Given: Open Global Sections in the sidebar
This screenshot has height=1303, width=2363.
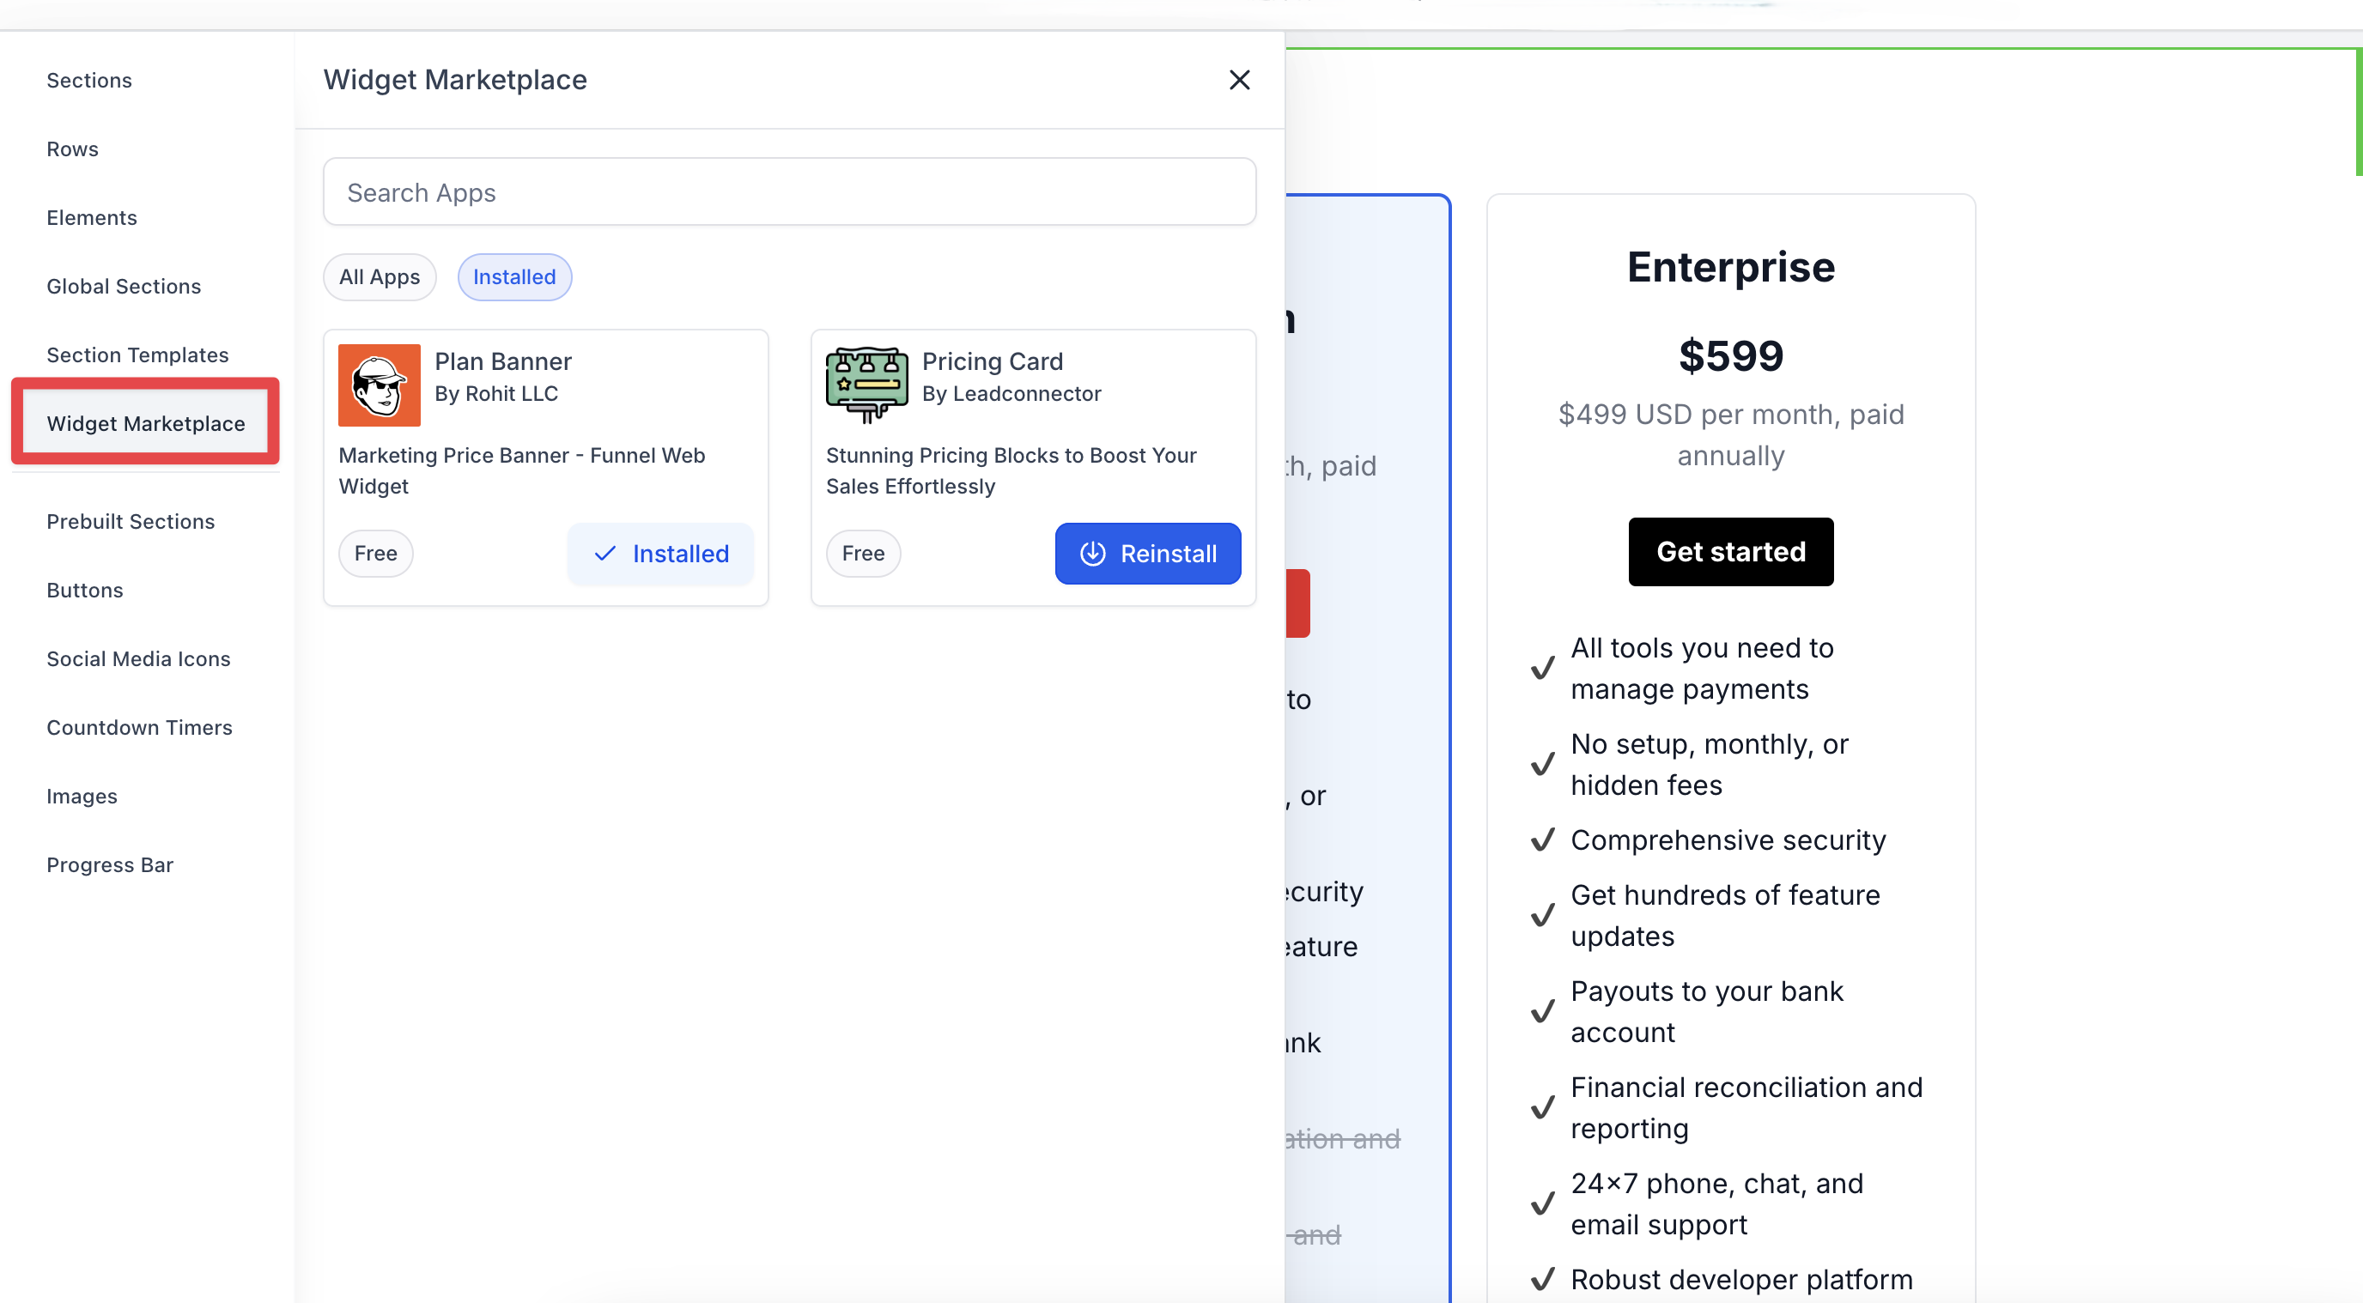Looking at the screenshot, I should point(124,287).
